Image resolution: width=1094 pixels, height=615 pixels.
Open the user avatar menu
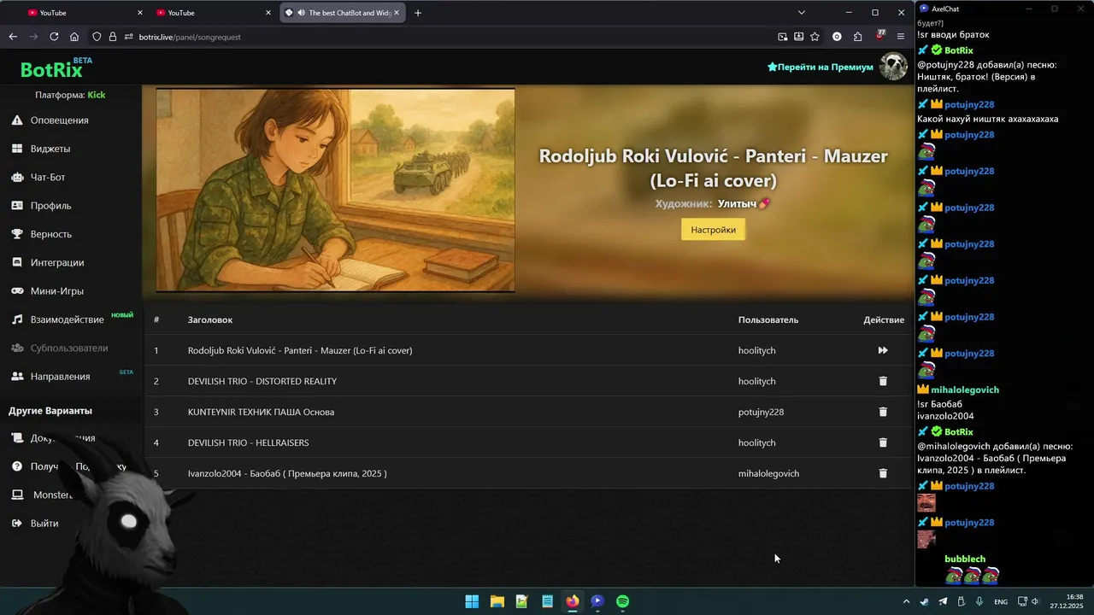pos(893,67)
